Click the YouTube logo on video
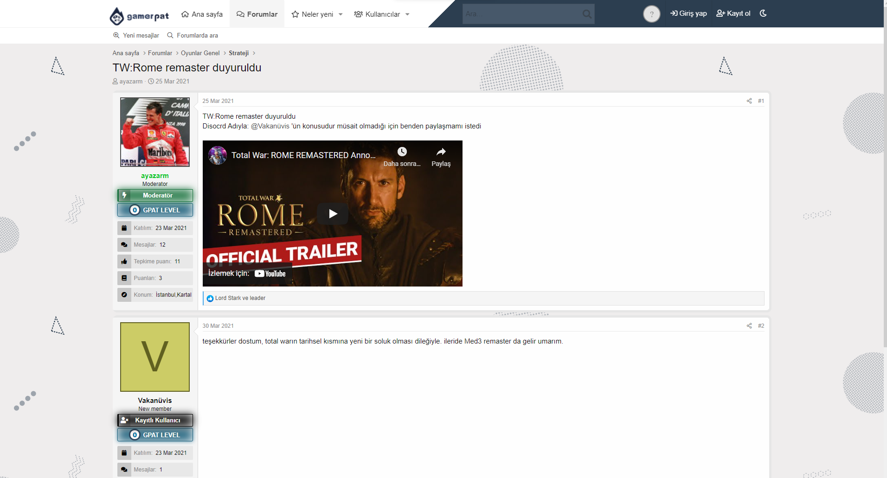Viewport: 887px width, 478px height. point(270,274)
